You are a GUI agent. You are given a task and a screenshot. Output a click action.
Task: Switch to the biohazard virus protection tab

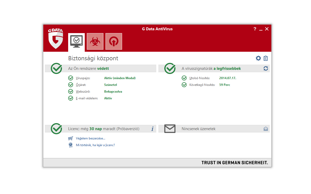click(95, 41)
